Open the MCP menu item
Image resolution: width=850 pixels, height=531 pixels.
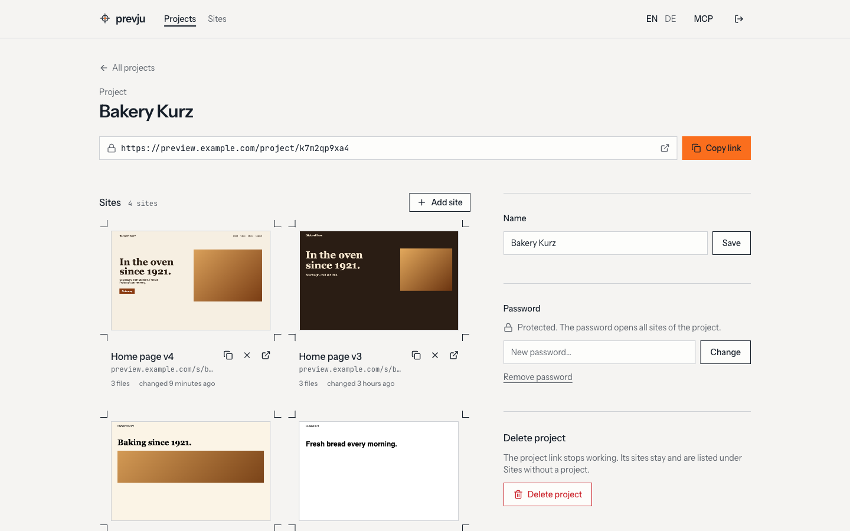pos(704,19)
